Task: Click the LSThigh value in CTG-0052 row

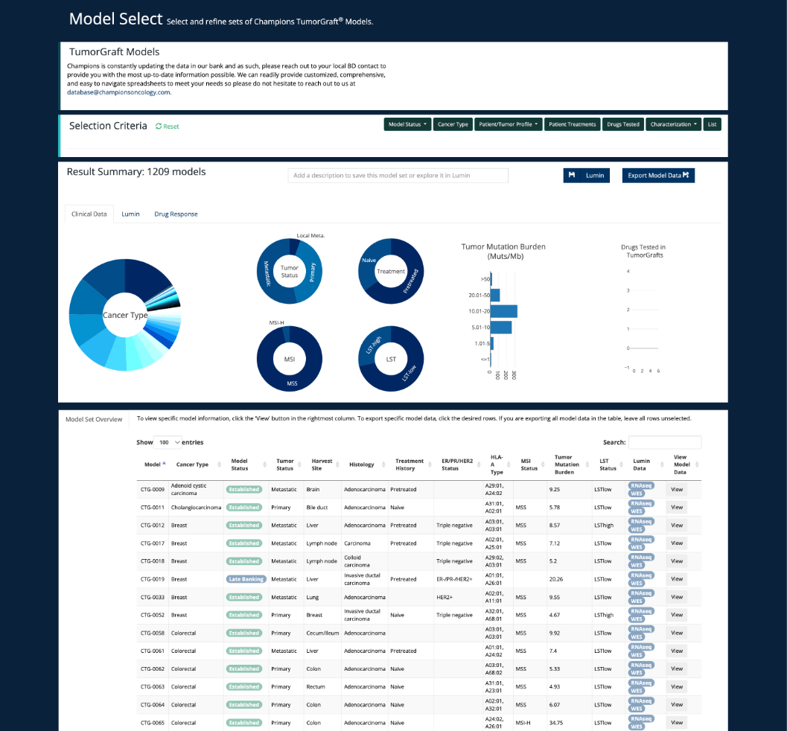Action: 604,615
